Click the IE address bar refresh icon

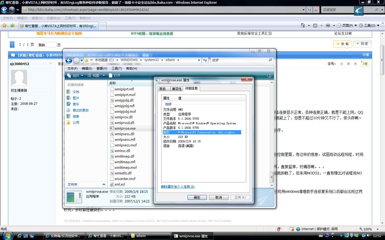[309, 10]
